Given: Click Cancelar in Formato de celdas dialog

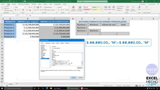Looking at the screenshot, I should coord(80,77).
